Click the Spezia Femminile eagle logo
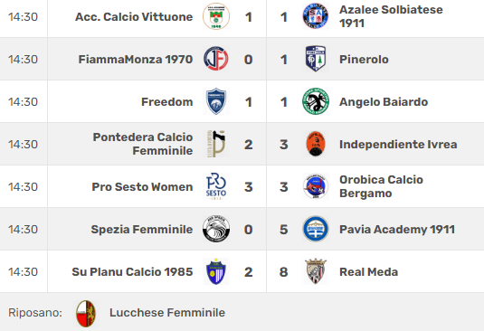The width and height of the screenshot is (484, 331). (x=216, y=229)
